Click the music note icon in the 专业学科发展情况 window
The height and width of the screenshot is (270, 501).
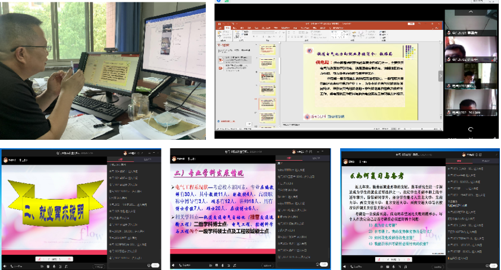[234, 266]
